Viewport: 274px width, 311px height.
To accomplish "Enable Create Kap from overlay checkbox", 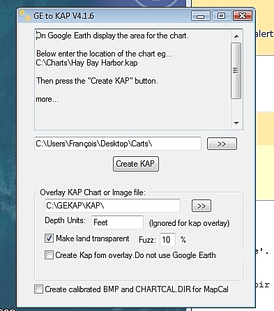I will point(49,255).
